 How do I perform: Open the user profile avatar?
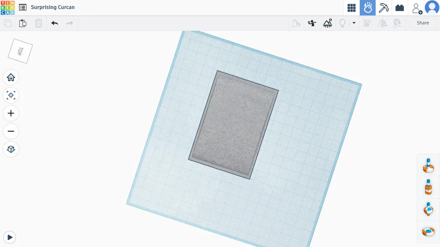(432, 8)
